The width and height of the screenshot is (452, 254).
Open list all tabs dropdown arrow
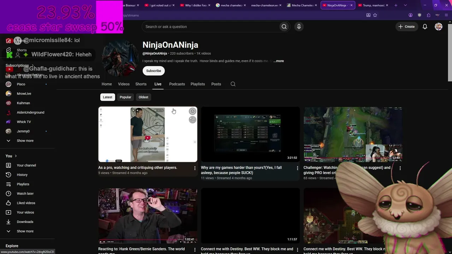point(405,5)
